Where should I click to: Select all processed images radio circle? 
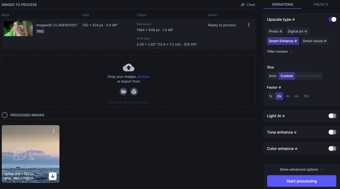point(5,115)
